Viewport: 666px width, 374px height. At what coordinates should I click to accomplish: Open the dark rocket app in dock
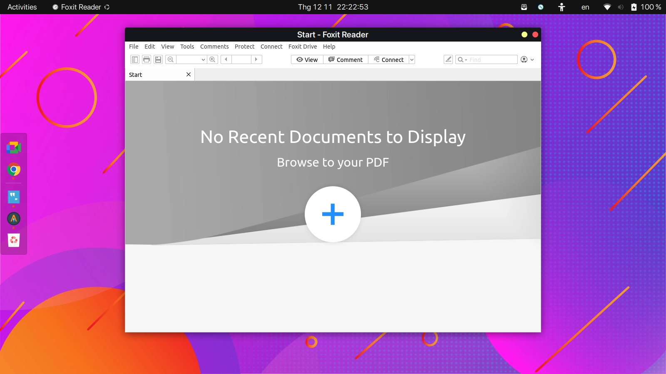14,219
